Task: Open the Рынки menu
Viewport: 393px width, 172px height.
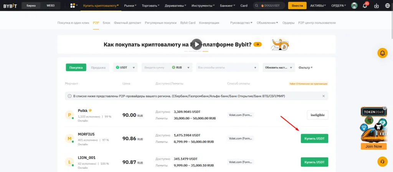Action: point(130,5)
